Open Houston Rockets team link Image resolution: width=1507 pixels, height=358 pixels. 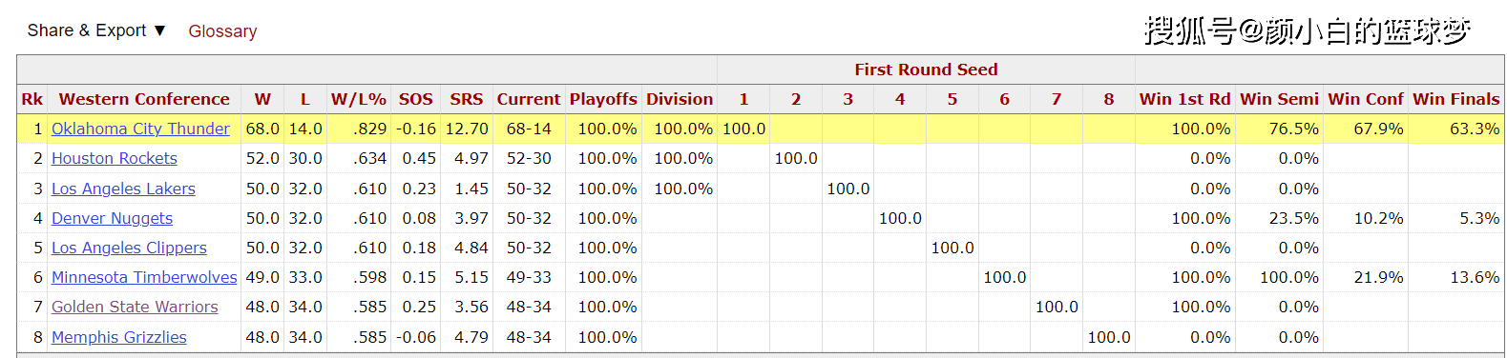pos(115,158)
